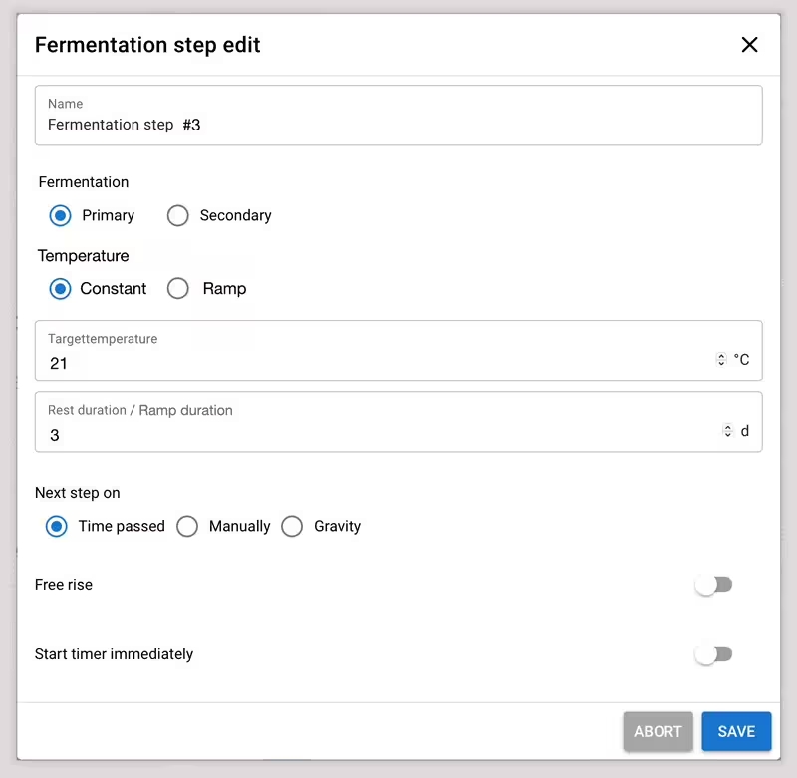Choose Constant temperature mode
This screenshot has height=778, width=797.
click(x=61, y=288)
